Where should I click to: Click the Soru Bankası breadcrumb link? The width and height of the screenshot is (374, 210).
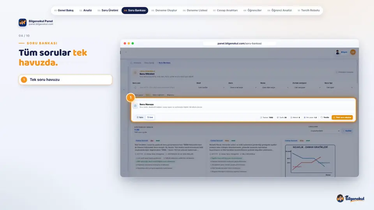click(x=164, y=63)
